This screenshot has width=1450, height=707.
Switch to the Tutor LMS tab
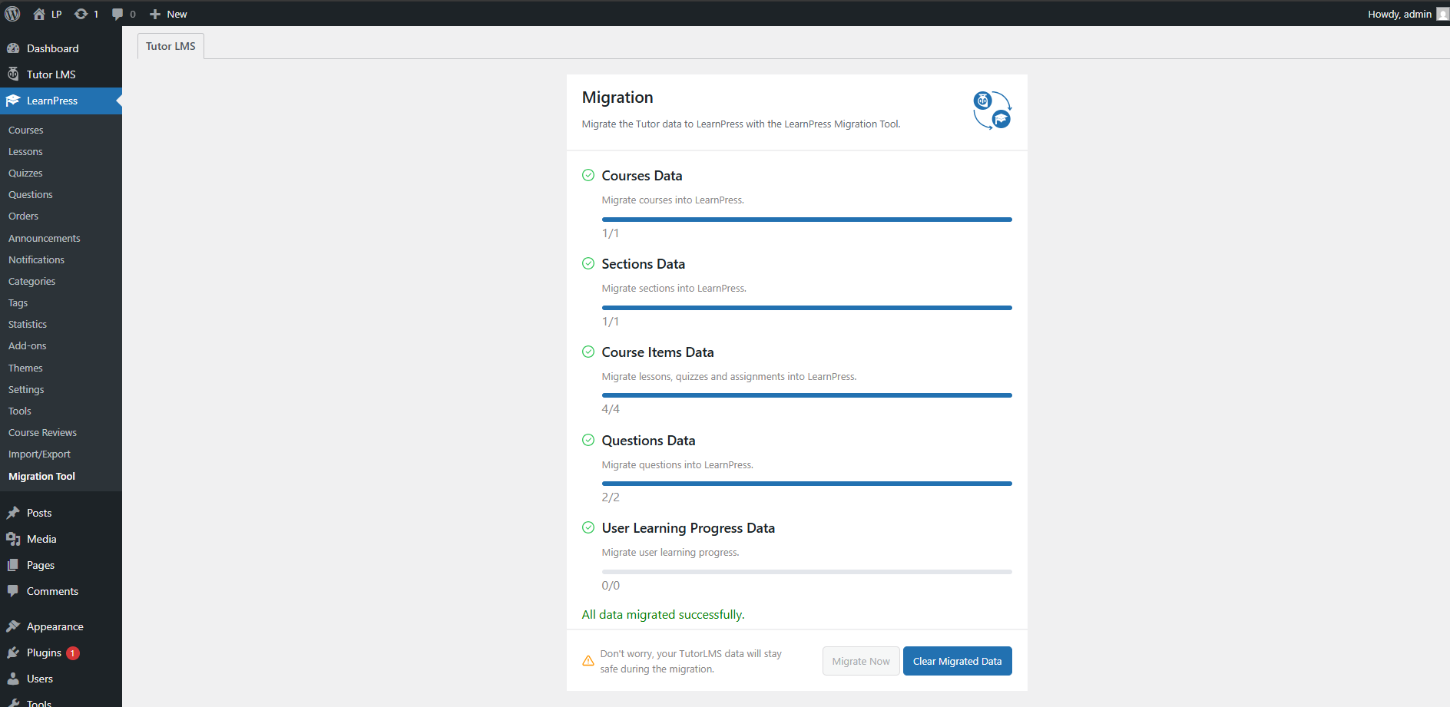pos(170,46)
